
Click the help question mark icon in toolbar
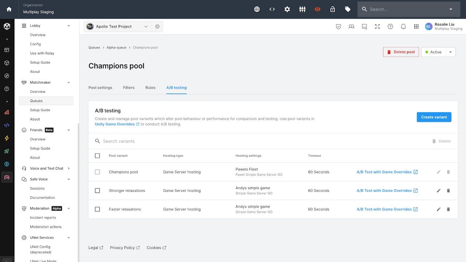pos(390,27)
